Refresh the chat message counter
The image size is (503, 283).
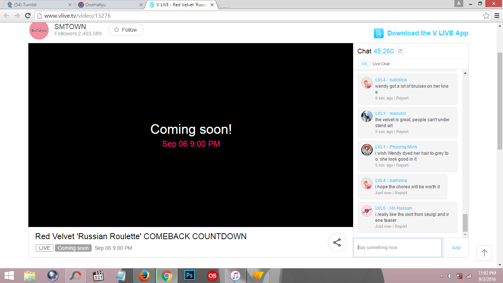[x=400, y=51]
